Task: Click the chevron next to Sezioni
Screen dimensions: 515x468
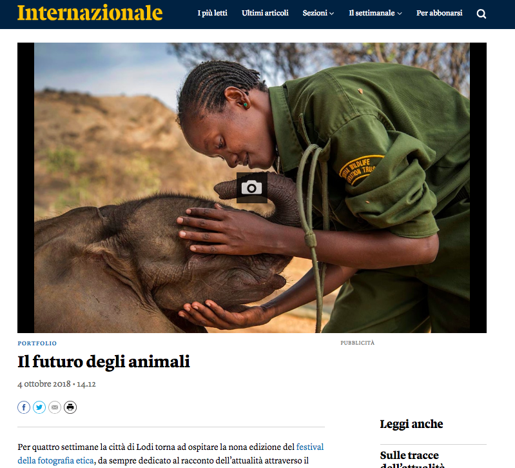Action: tap(332, 14)
